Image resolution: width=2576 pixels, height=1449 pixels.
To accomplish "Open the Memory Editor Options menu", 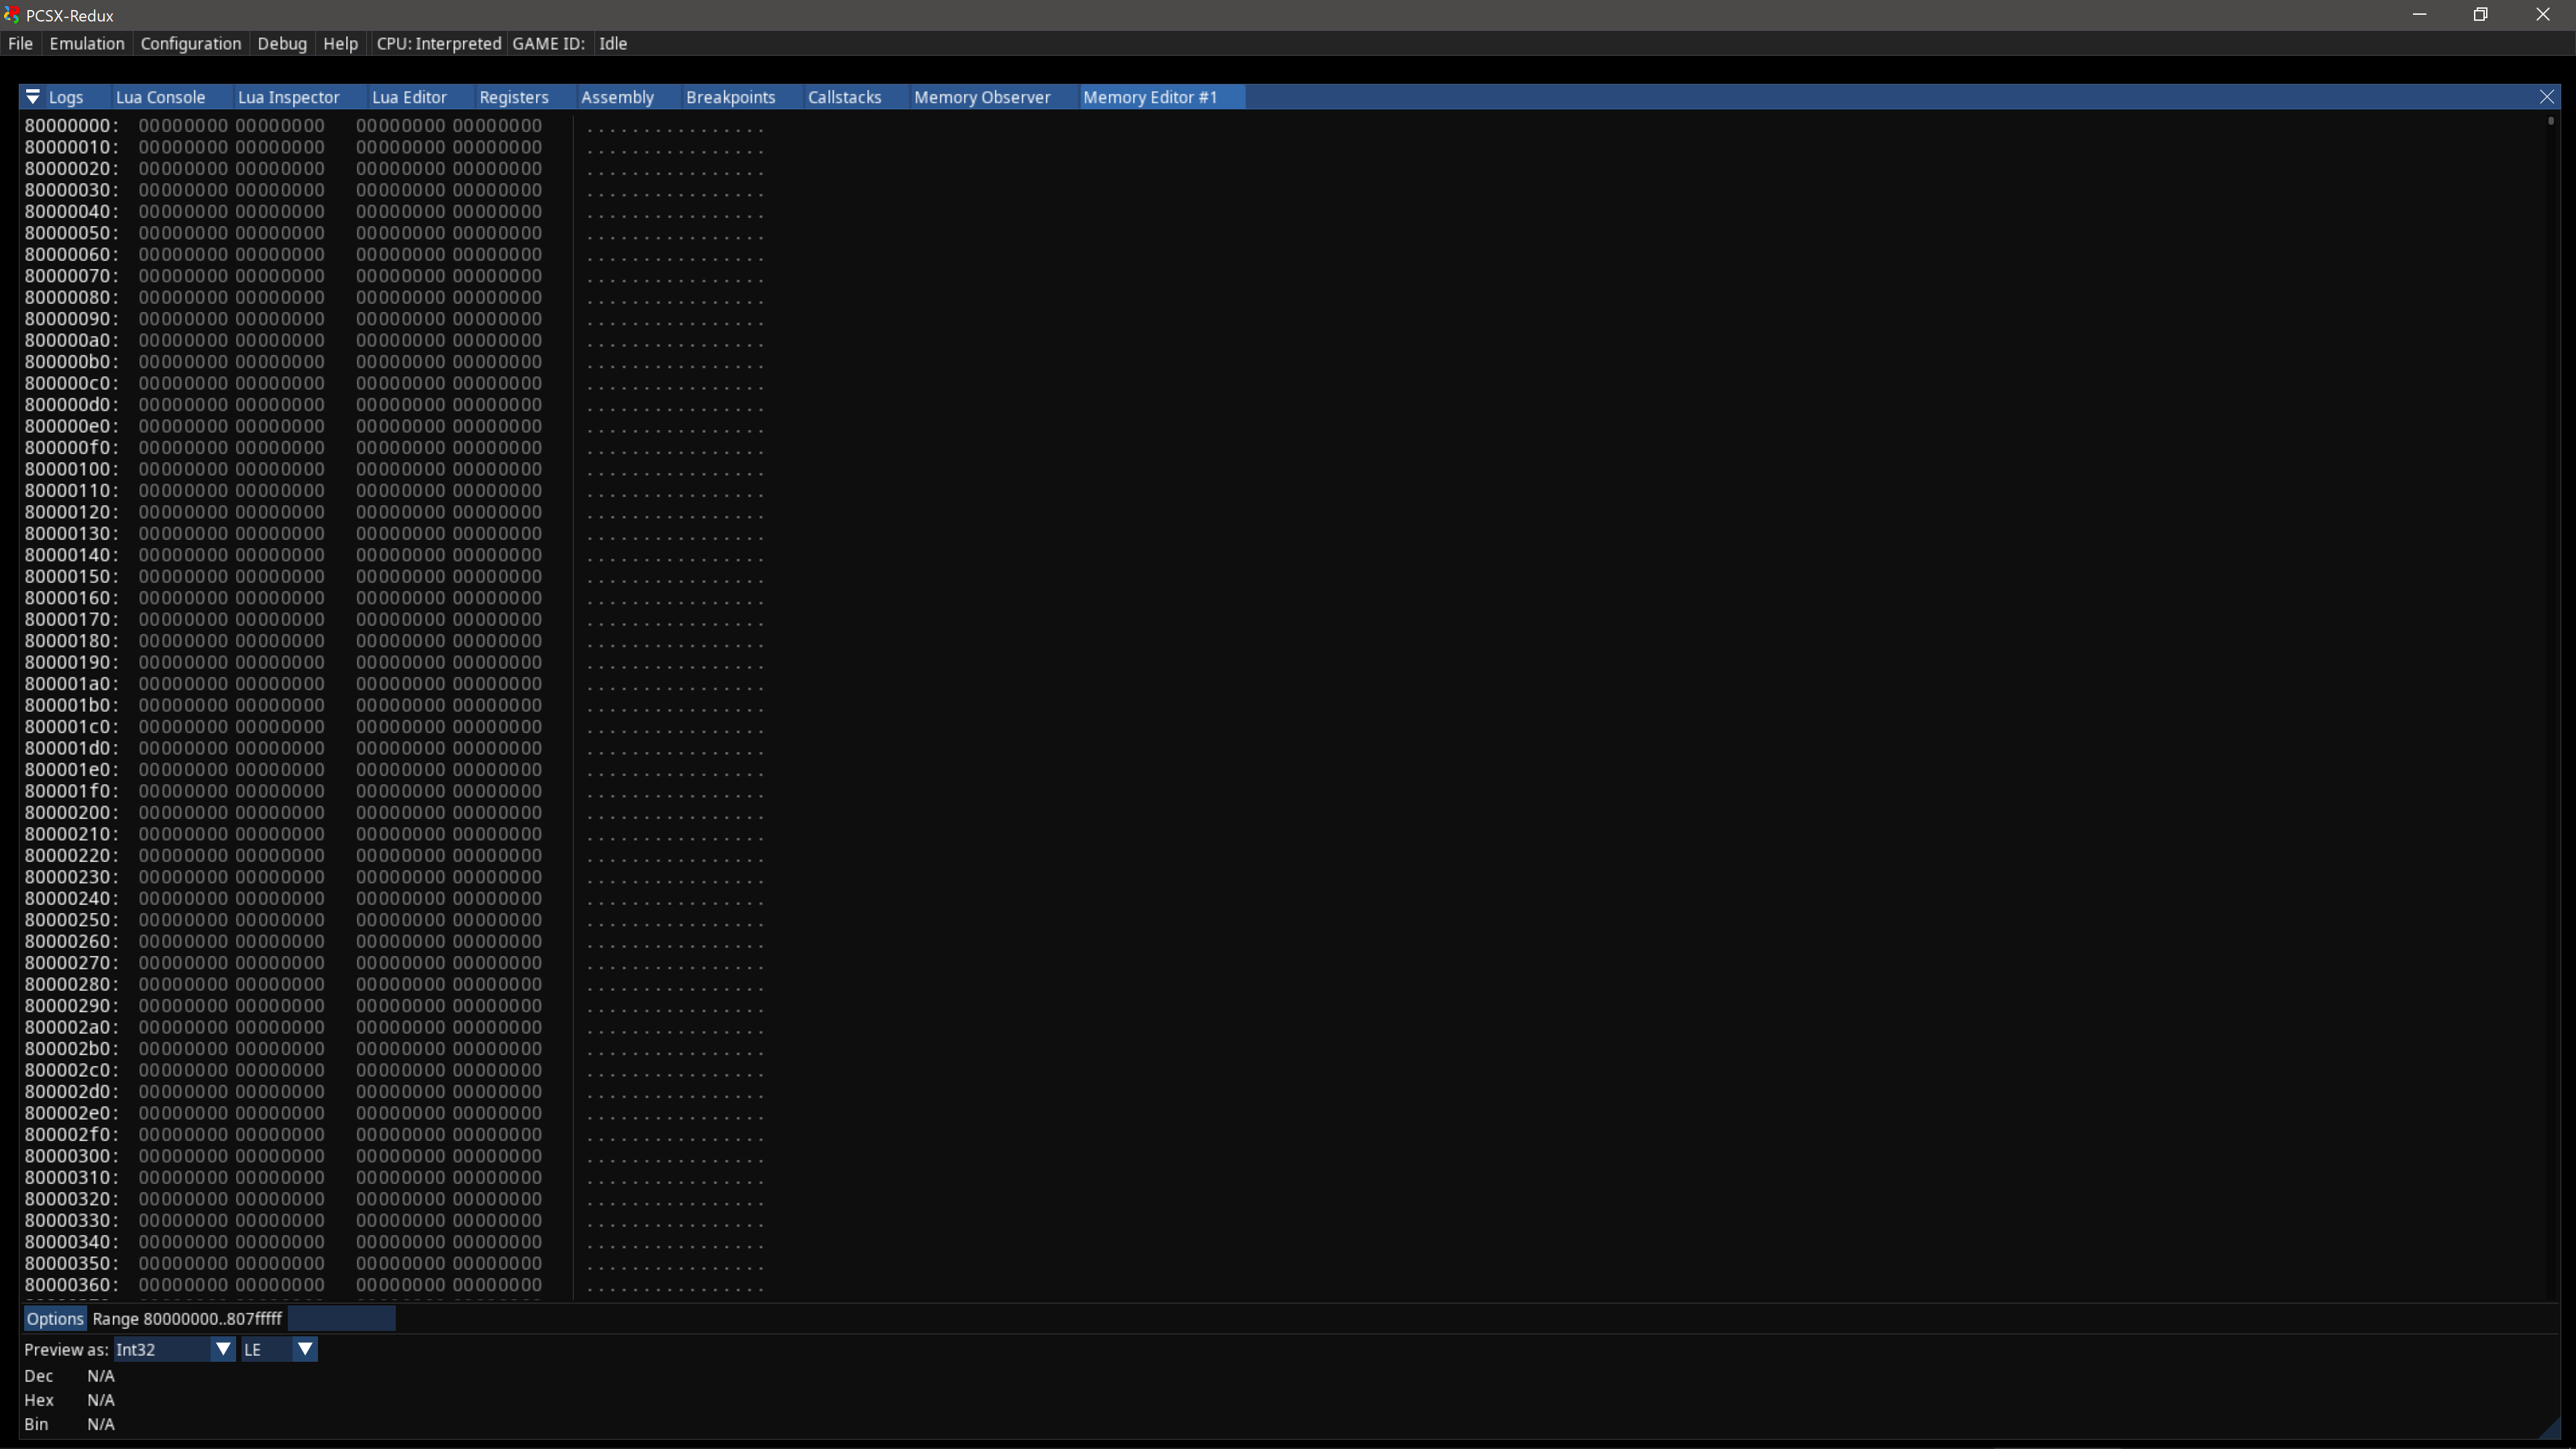I will click(x=55, y=1318).
